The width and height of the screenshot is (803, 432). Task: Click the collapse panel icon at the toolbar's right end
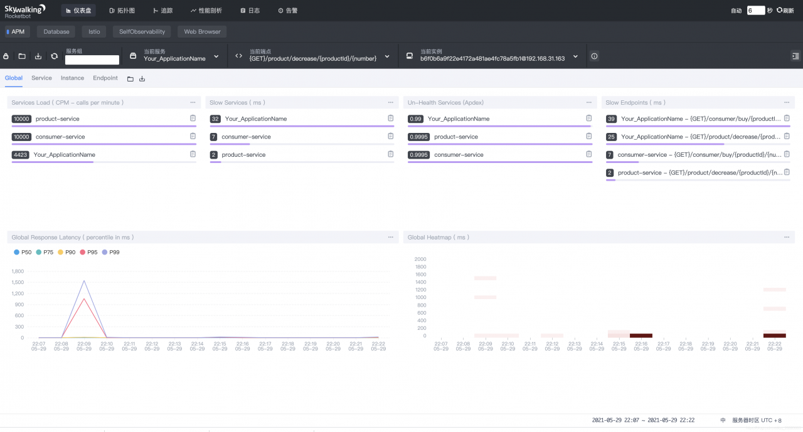click(795, 56)
